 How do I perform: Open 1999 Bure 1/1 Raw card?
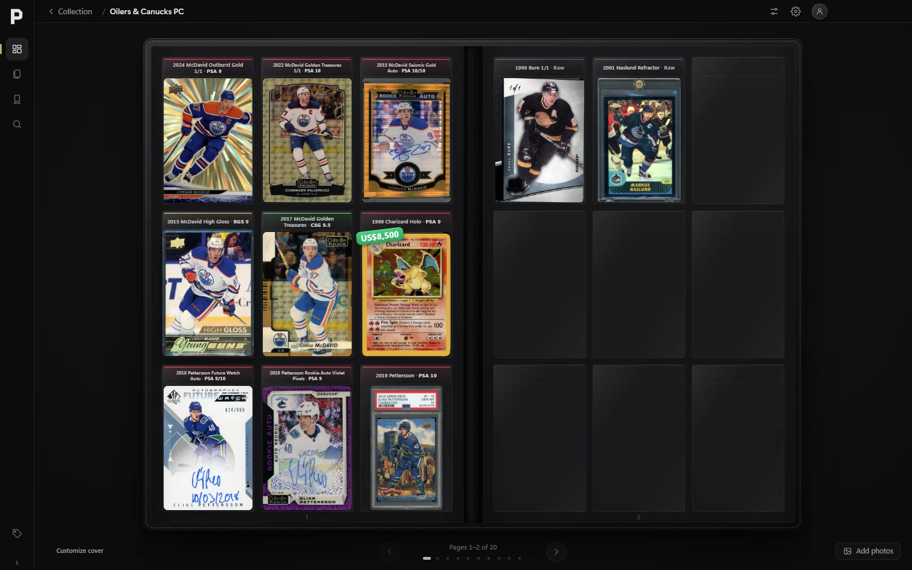coord(540,140)
